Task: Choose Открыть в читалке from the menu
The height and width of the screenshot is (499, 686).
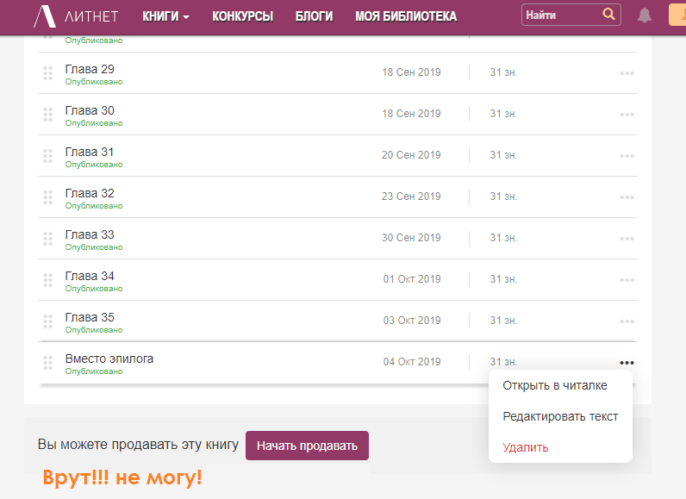Action: pos(554,386)
